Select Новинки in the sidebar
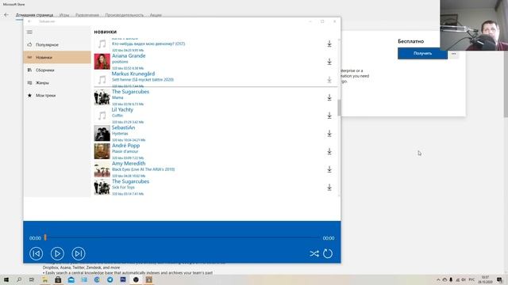This screenshot has height=285, width=508. coord(57,57)
